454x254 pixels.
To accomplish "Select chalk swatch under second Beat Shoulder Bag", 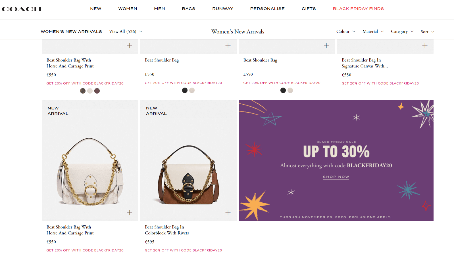I will (x=192, y=90).
